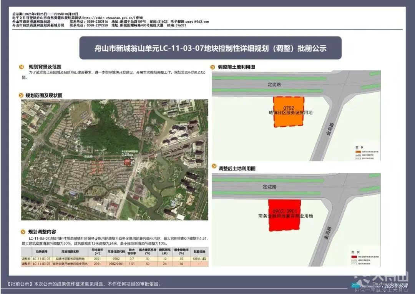
Task: Select the orange 0702 land parcel
Action: [288, 112]
